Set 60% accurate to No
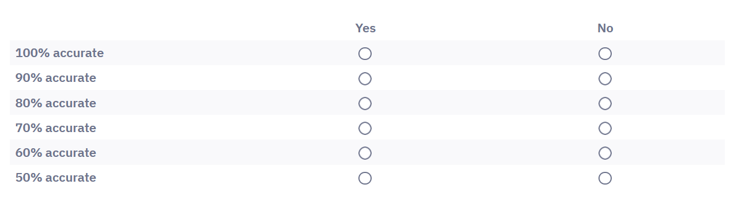 (x=605, y=153)
